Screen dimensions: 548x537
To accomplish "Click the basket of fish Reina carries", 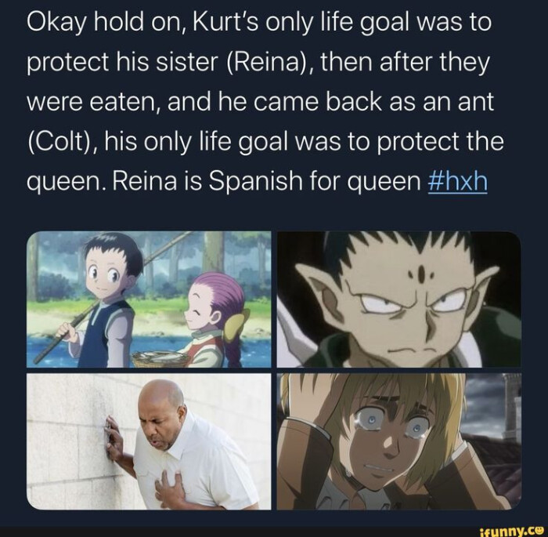I will click(159, 359).
